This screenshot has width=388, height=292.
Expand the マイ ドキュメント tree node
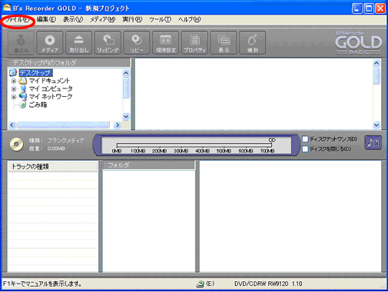point(14,81)
